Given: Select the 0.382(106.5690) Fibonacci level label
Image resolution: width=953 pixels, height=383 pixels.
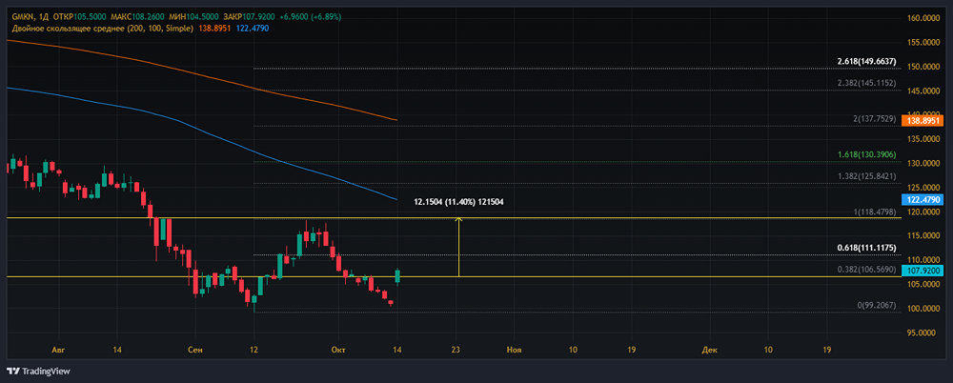Looking at the screenshot, I should pos(866,270).
